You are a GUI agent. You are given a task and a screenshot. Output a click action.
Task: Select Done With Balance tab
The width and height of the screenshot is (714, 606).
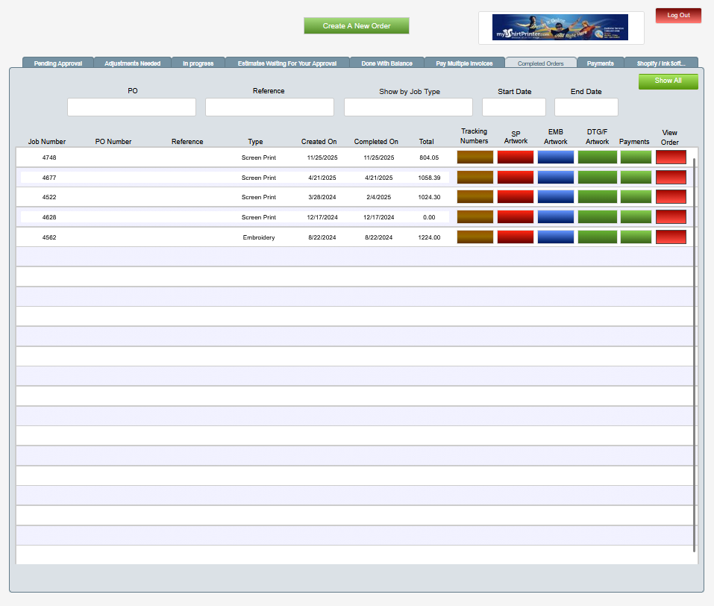coord(386,63)
